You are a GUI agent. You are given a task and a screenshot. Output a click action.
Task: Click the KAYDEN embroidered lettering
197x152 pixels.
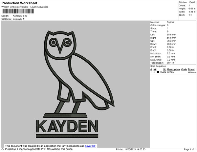(67, 126)
